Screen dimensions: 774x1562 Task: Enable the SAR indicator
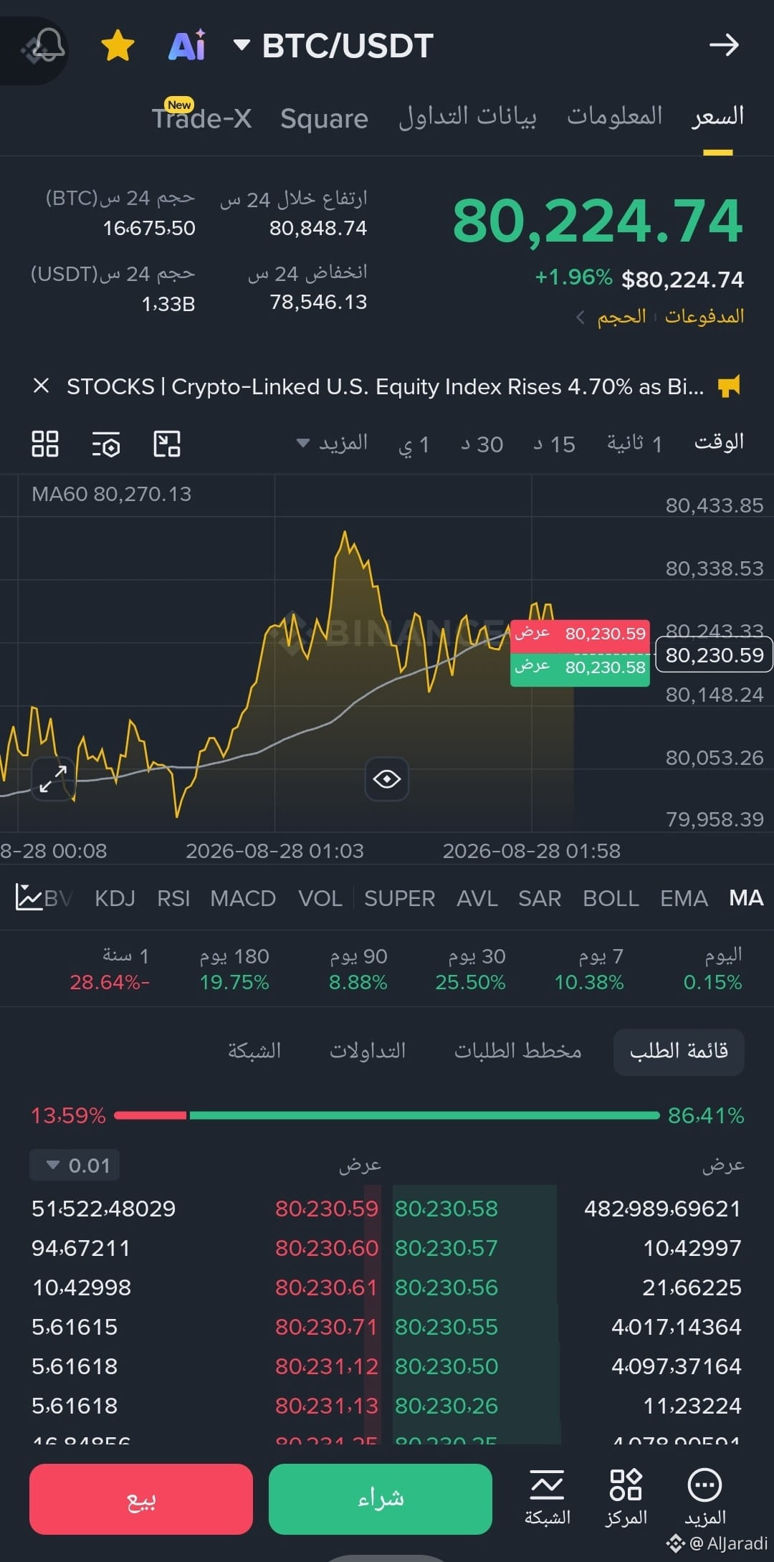tap(540, 898)
